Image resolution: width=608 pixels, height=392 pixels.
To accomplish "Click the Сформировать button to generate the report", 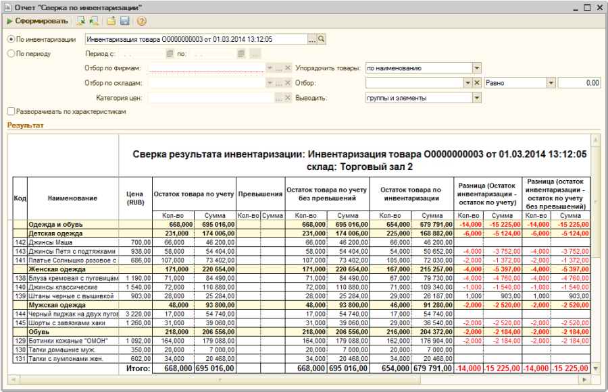I will (37, 22).
